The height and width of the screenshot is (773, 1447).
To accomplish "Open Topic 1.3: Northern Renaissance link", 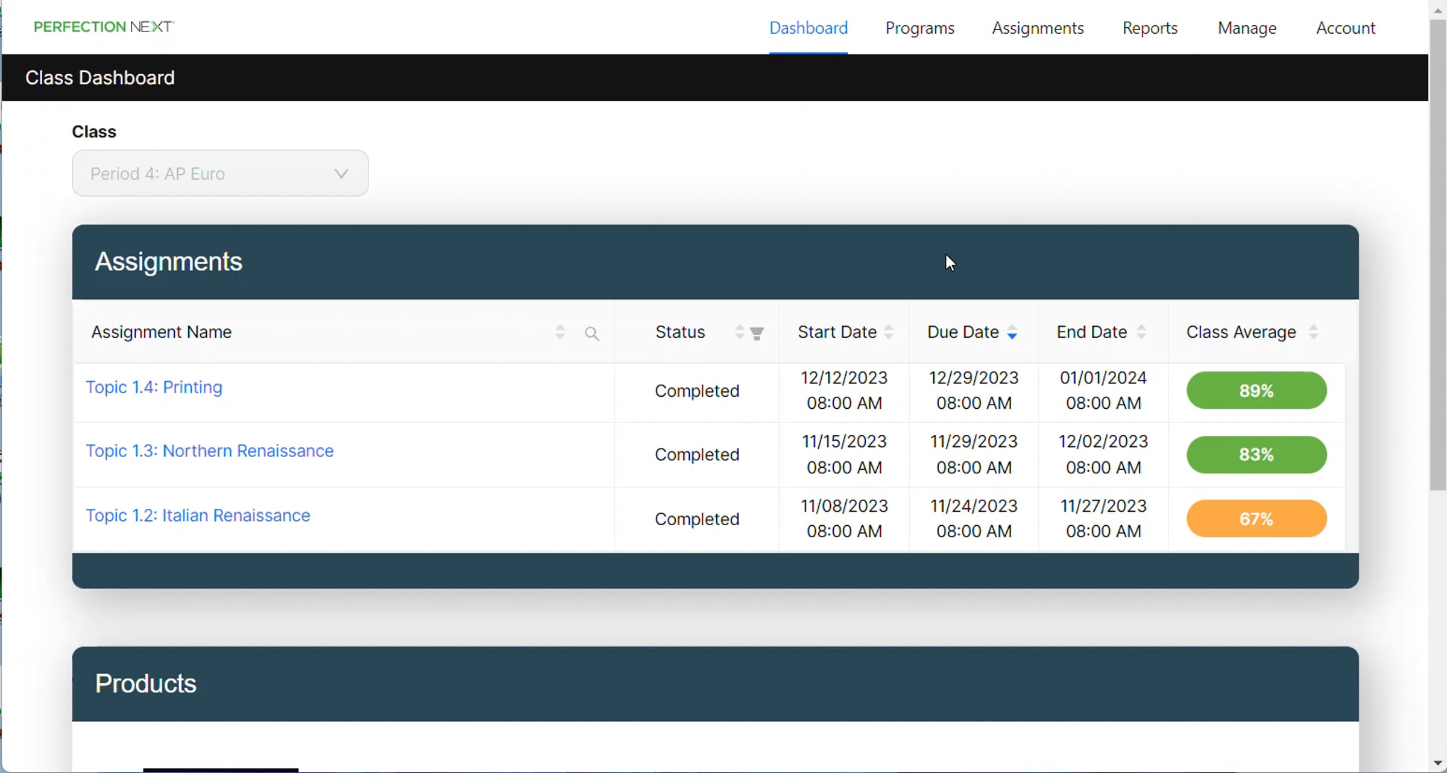I will point(209,451).
